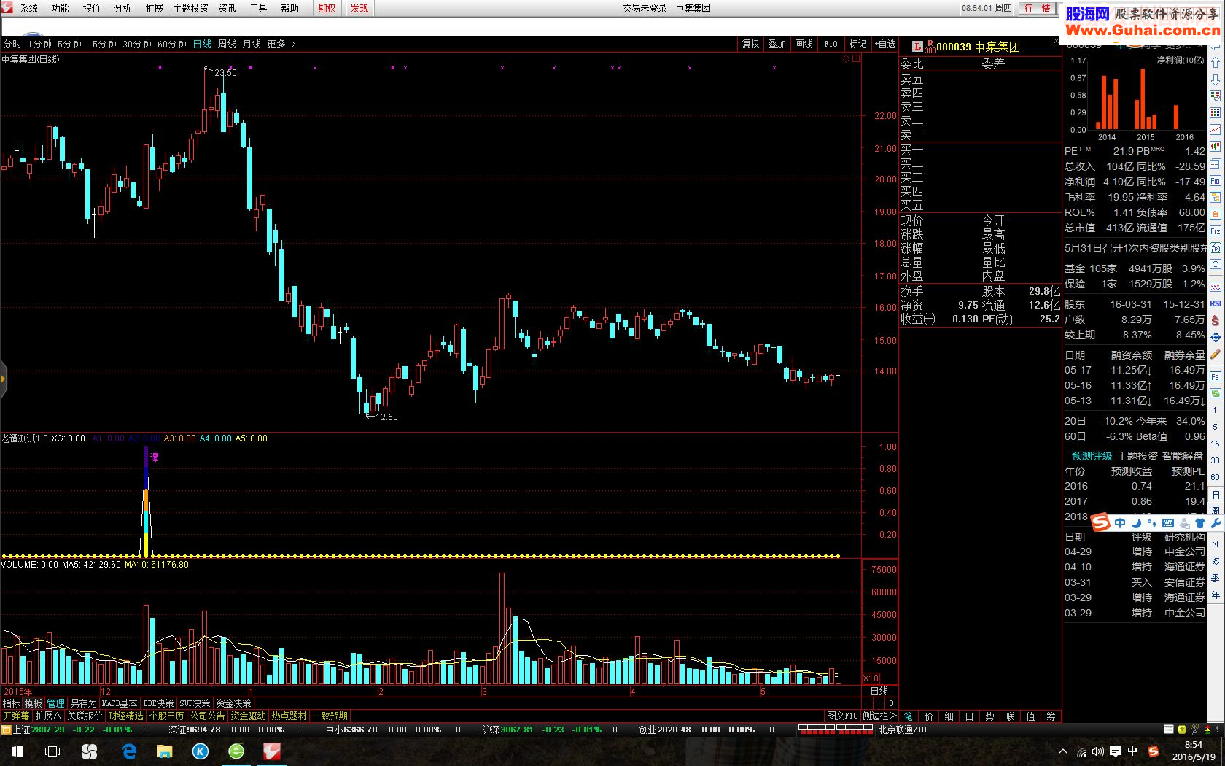Click the red stock software taskbar icon
Screen dimensions: 1225x766
271,751
